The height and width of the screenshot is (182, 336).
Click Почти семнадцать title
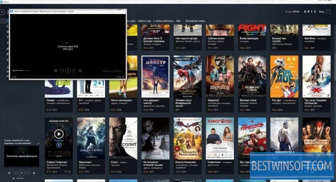point(121,100)
